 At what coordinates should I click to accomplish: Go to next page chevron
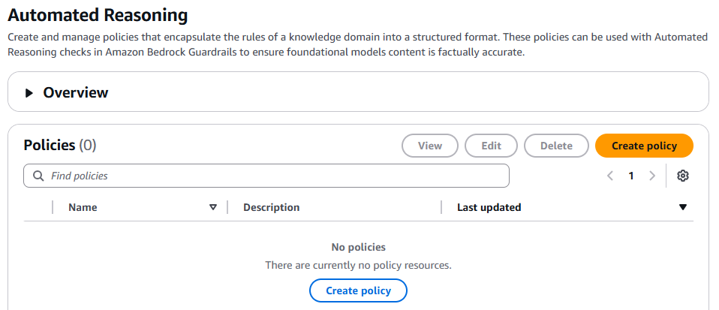(x=651, y=176)
